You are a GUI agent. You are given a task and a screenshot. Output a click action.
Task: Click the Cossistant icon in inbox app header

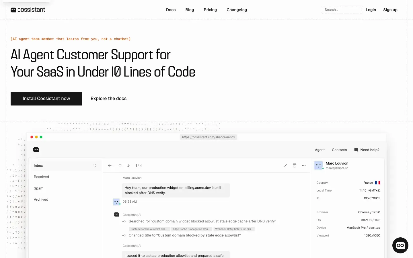(x=36, y=150)
